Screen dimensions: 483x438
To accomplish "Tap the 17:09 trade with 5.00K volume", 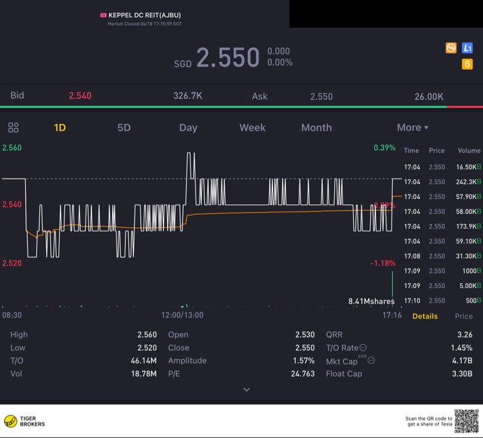I will tap(442, 286).
